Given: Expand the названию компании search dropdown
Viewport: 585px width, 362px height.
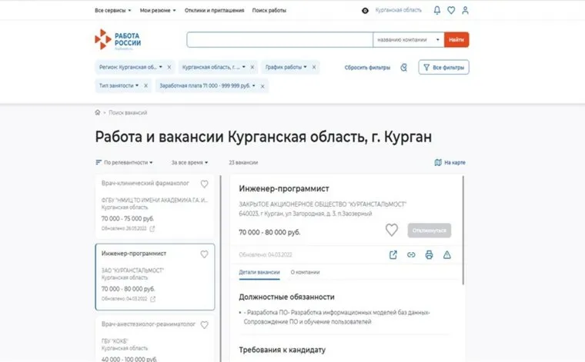Looking at the screenshot, I should click(408, 40).
